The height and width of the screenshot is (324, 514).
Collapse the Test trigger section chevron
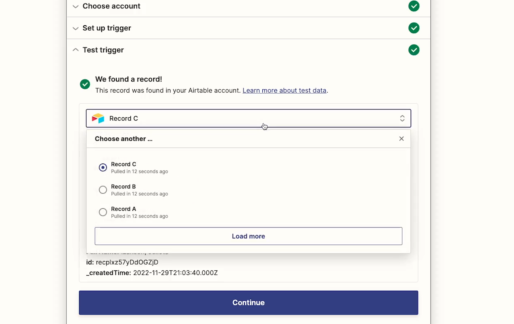76,50
